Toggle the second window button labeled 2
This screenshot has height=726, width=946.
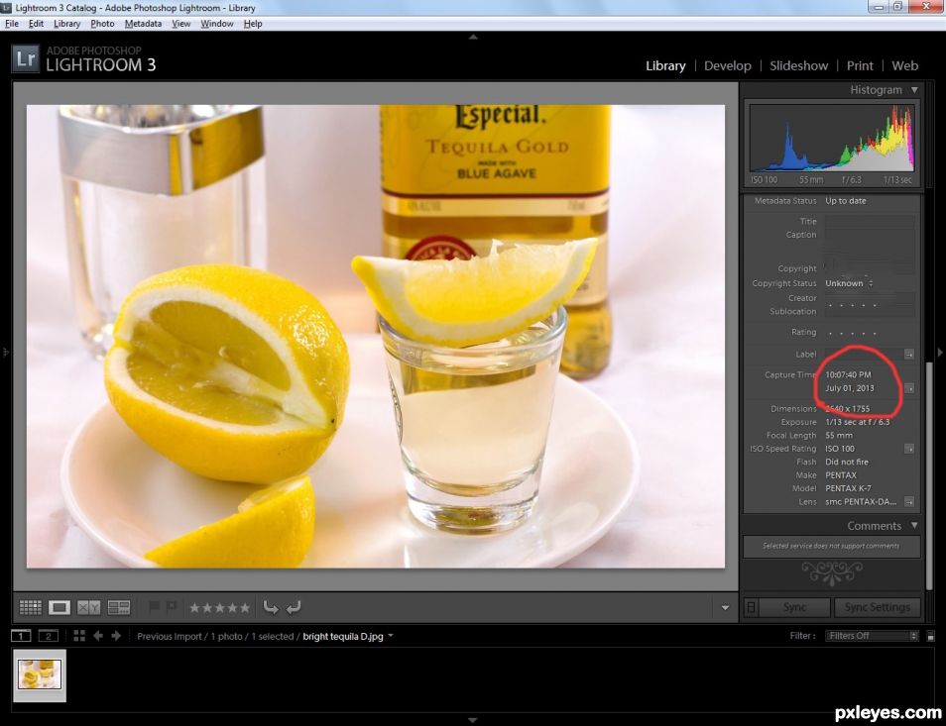[49, 636]
